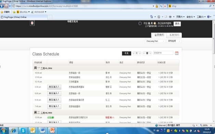Open PowerPoint from the taskbar
Screen dimensions: 215x134
[x=52, y=130]
